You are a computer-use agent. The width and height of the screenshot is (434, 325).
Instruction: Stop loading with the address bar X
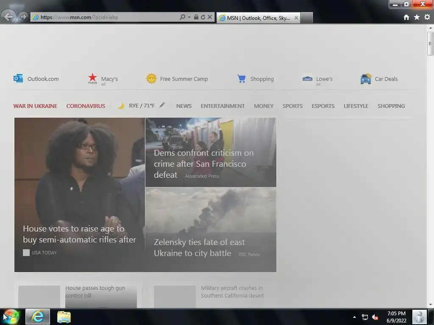[210, 17]
